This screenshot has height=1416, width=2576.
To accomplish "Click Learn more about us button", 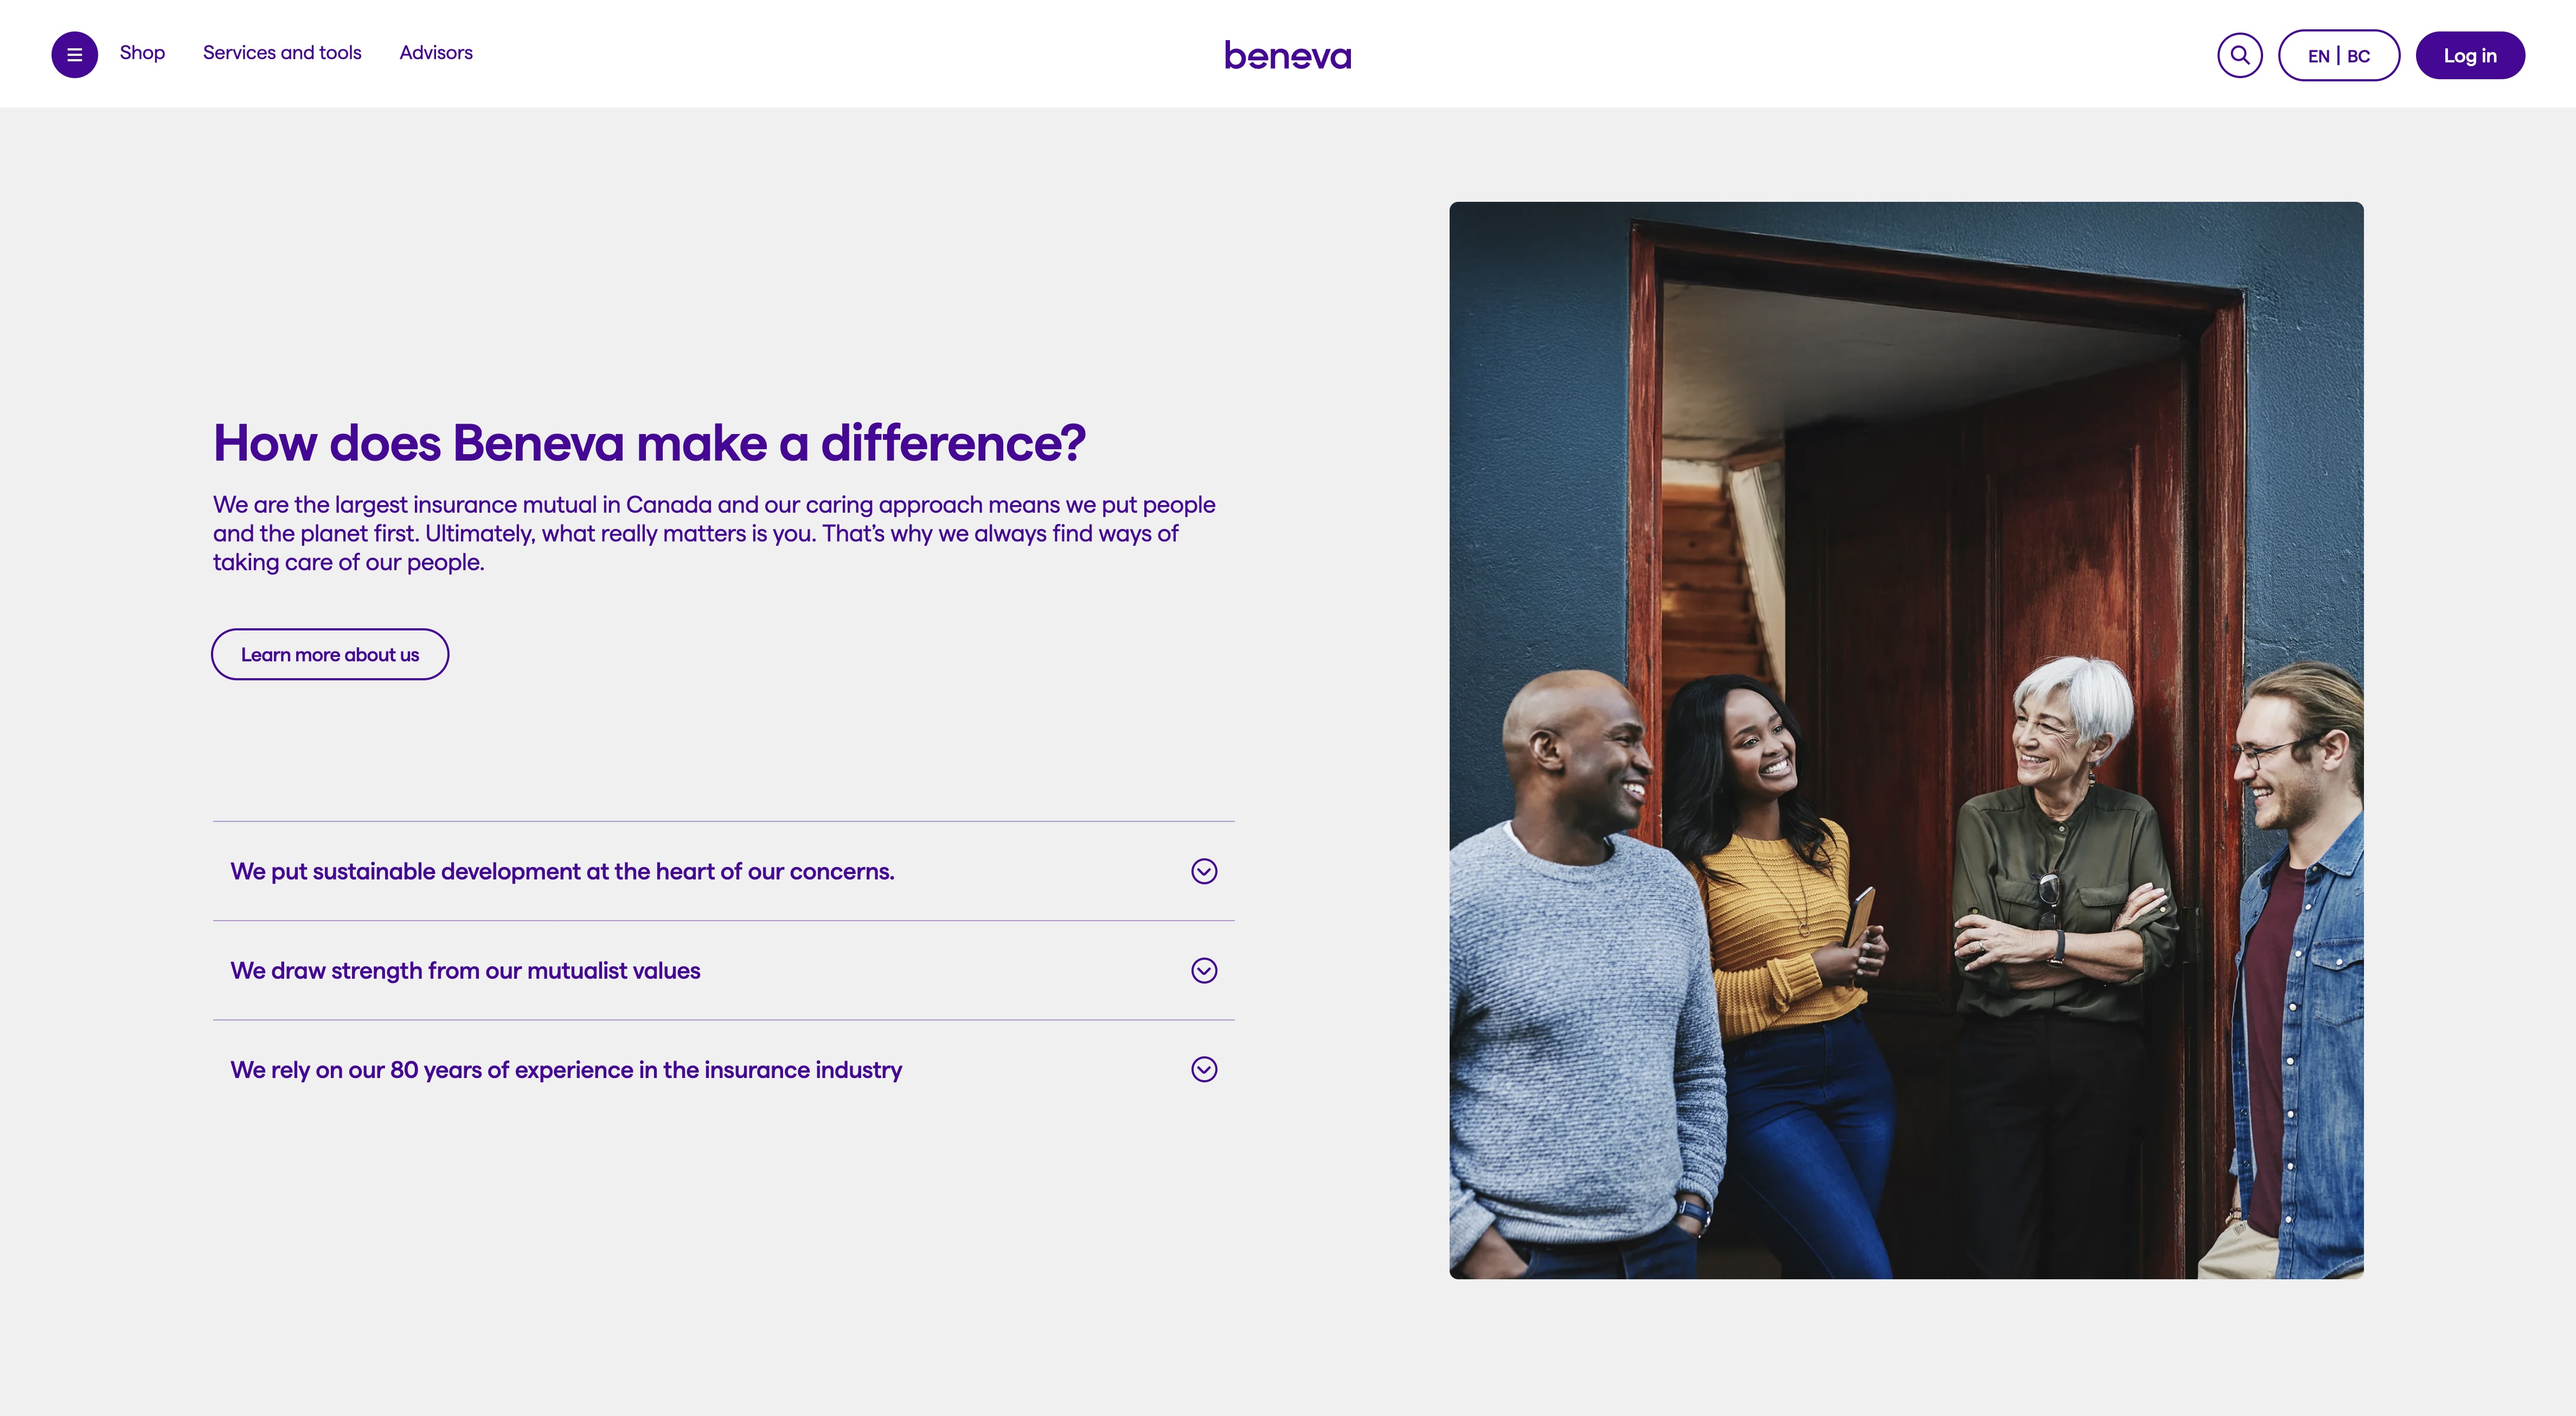I will [330, 654].
